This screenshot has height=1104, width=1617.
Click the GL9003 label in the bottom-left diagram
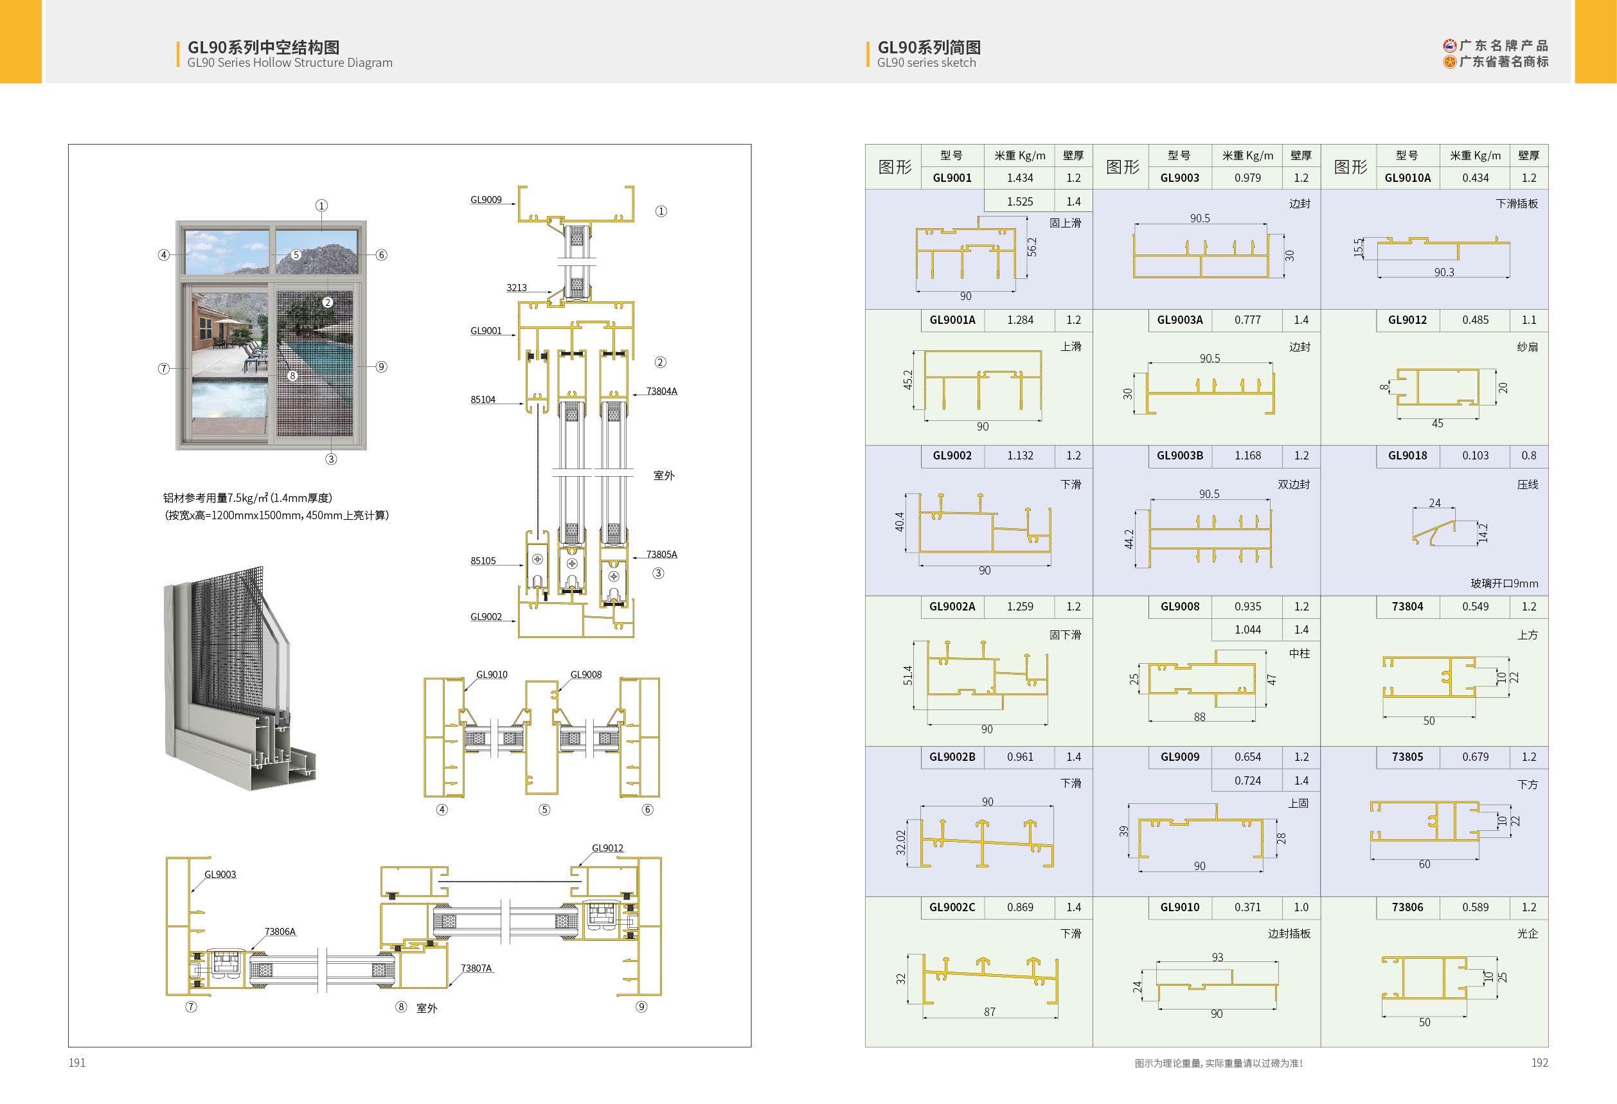coord(220,875)
